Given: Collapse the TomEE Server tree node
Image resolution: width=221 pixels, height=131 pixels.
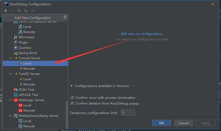Looking at the screenshot, I should point(10,74).
